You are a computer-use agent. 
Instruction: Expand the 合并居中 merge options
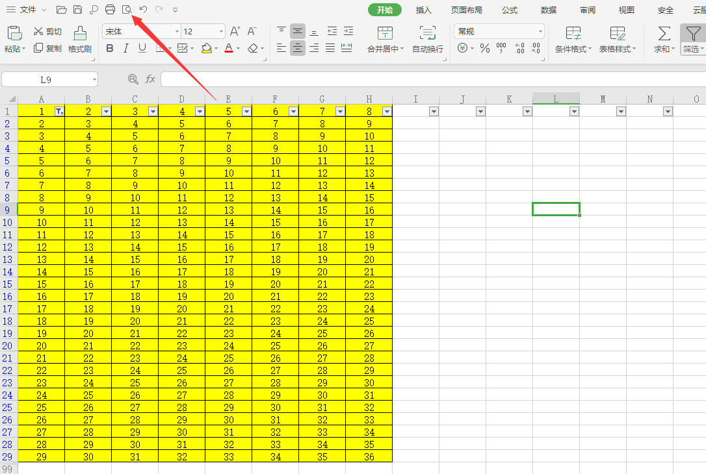coord(402,49)
